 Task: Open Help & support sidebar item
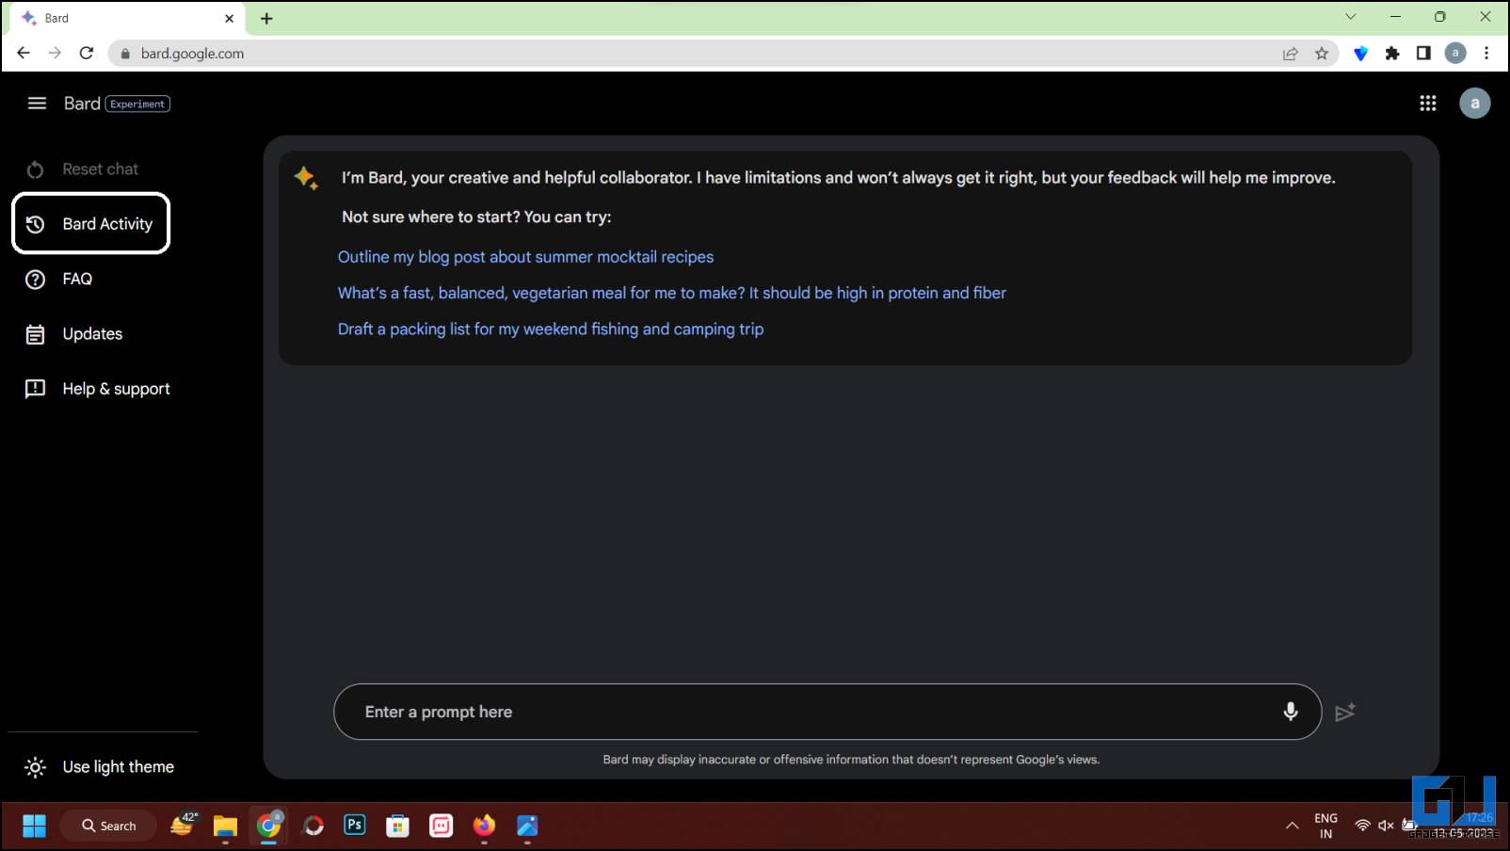[x=98, y=389]
